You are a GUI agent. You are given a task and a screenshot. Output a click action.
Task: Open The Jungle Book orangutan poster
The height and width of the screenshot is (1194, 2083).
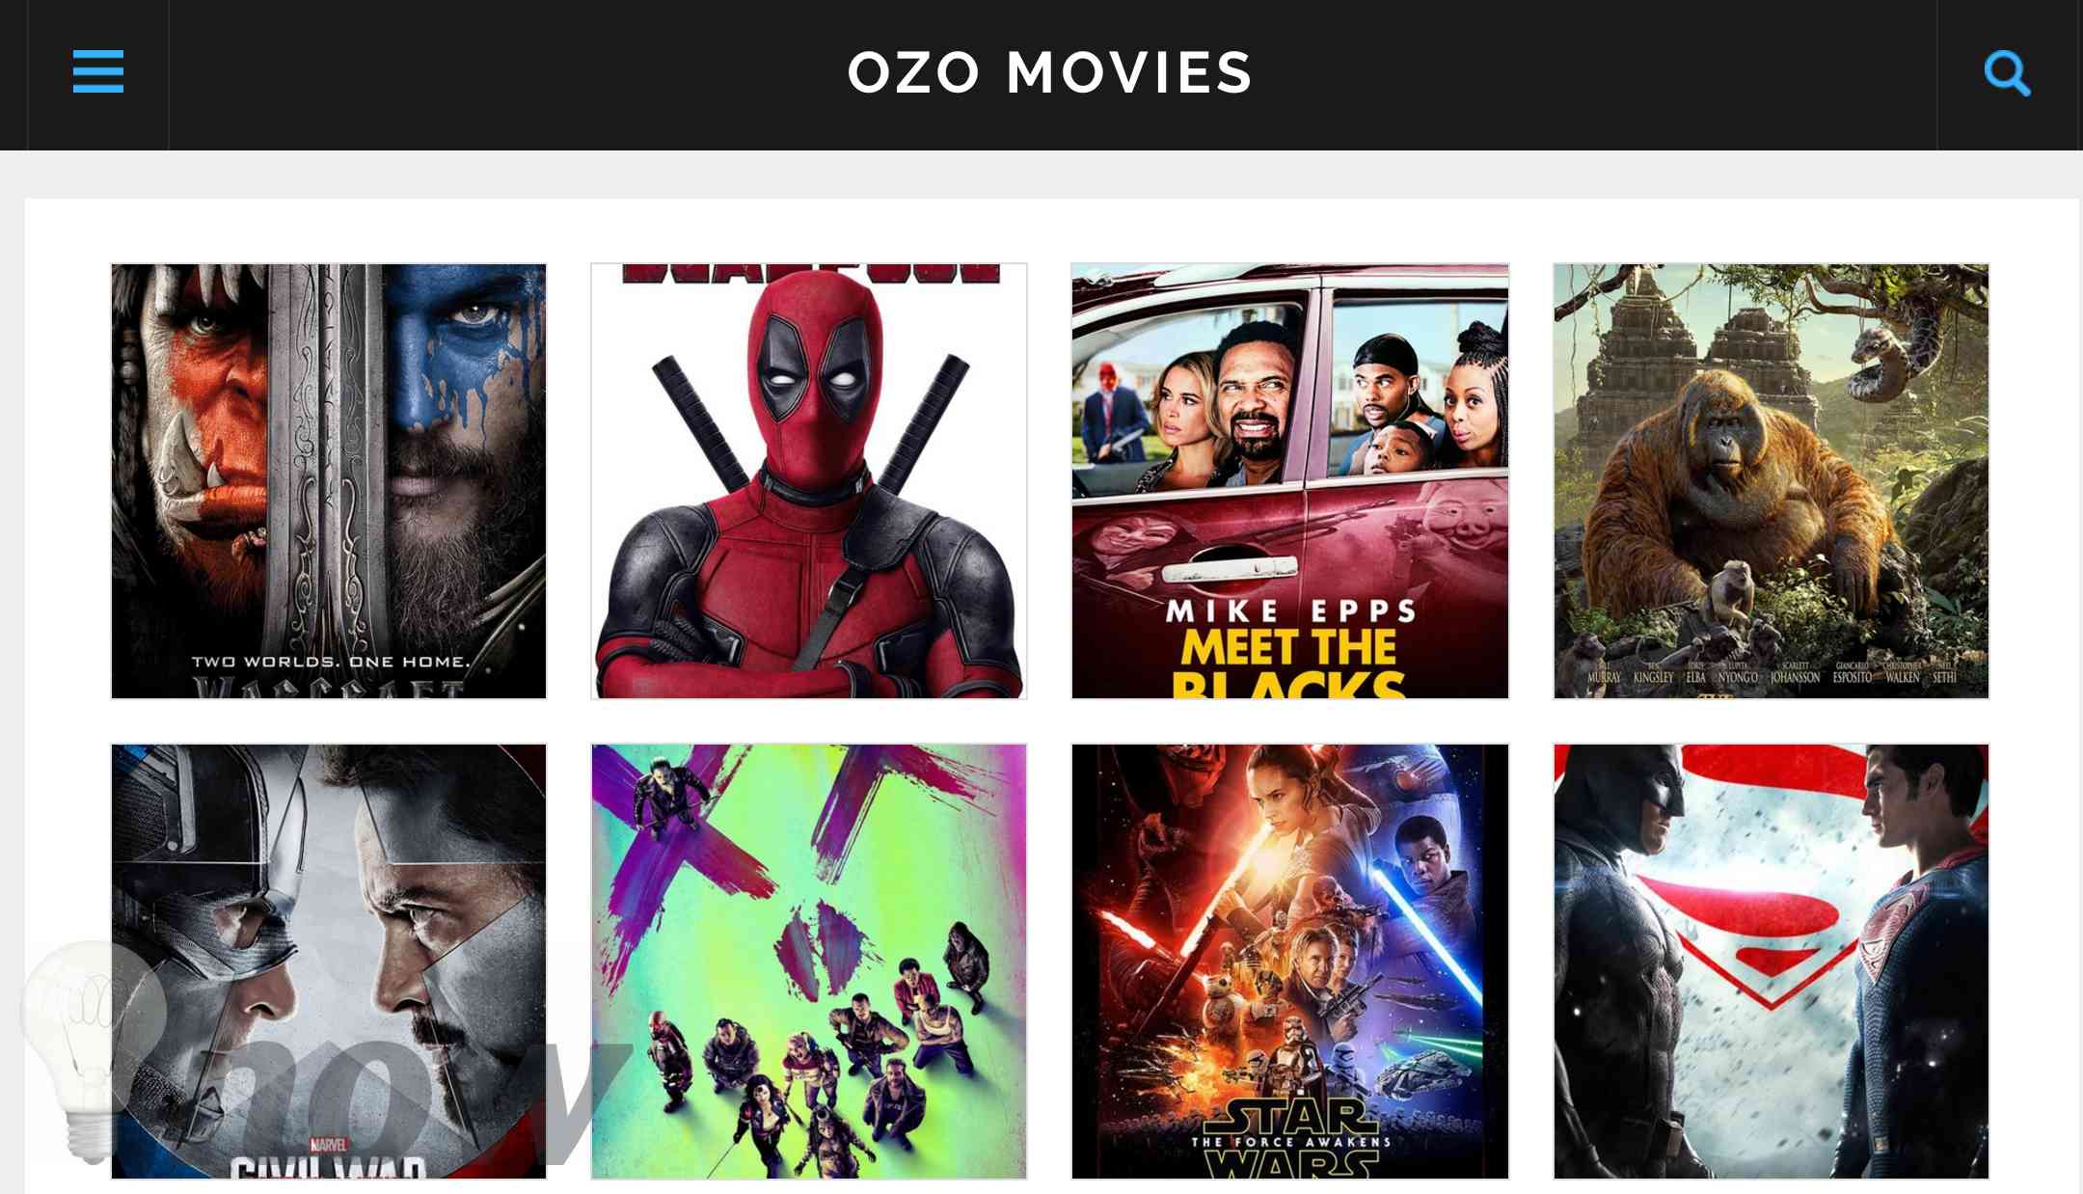(1772, 480)
